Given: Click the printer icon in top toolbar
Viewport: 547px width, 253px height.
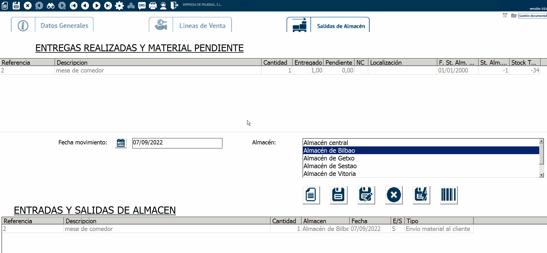Looking at the screenshot, I should pyautogui.click(x=153, y=5).
